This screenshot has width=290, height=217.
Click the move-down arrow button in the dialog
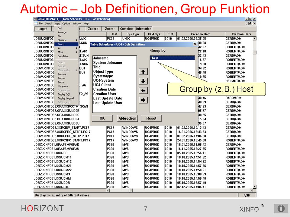(143, 81)
